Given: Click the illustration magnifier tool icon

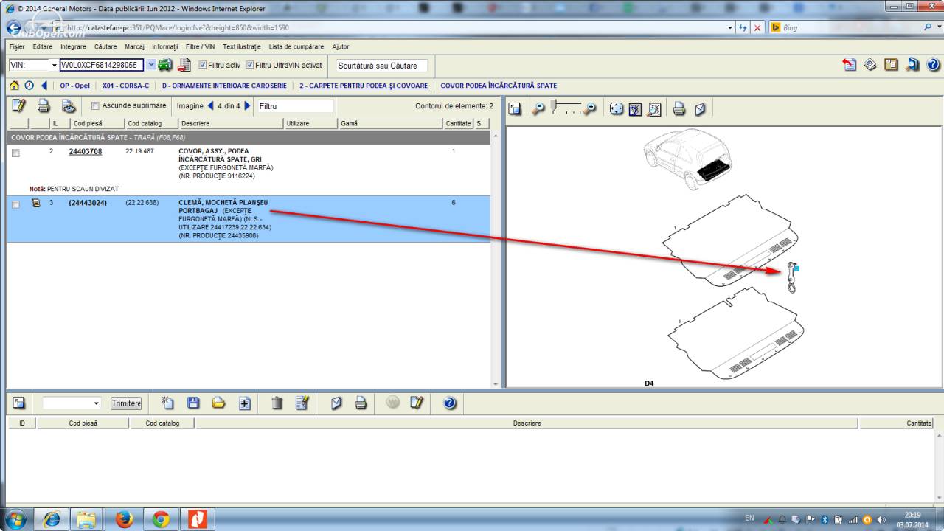Looking at the screenshot, I should point(655,109).
